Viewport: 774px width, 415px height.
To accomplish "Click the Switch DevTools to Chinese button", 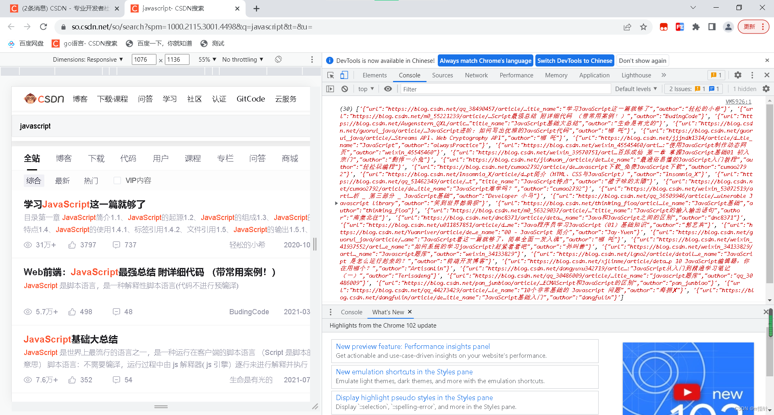I will [x=574, y=60].
